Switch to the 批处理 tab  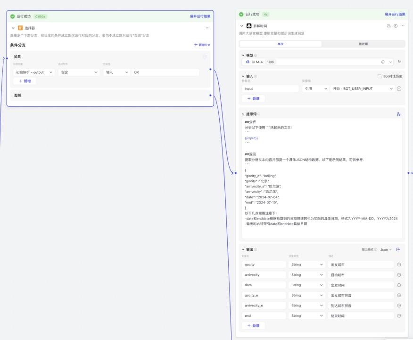(x=363, y=44)
